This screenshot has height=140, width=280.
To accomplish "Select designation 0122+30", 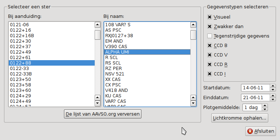I will pos(52,41).
